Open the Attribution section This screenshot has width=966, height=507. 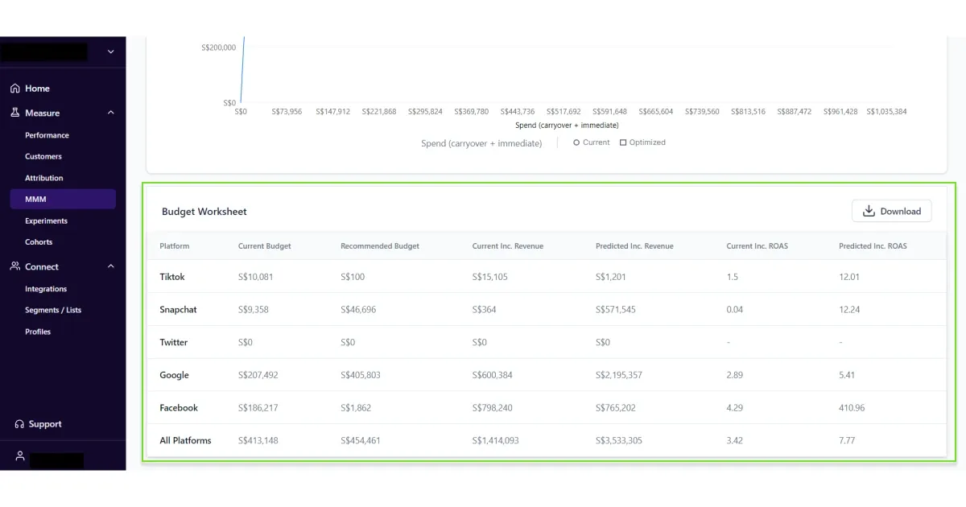pyautogui.click(x=44, y=178)
